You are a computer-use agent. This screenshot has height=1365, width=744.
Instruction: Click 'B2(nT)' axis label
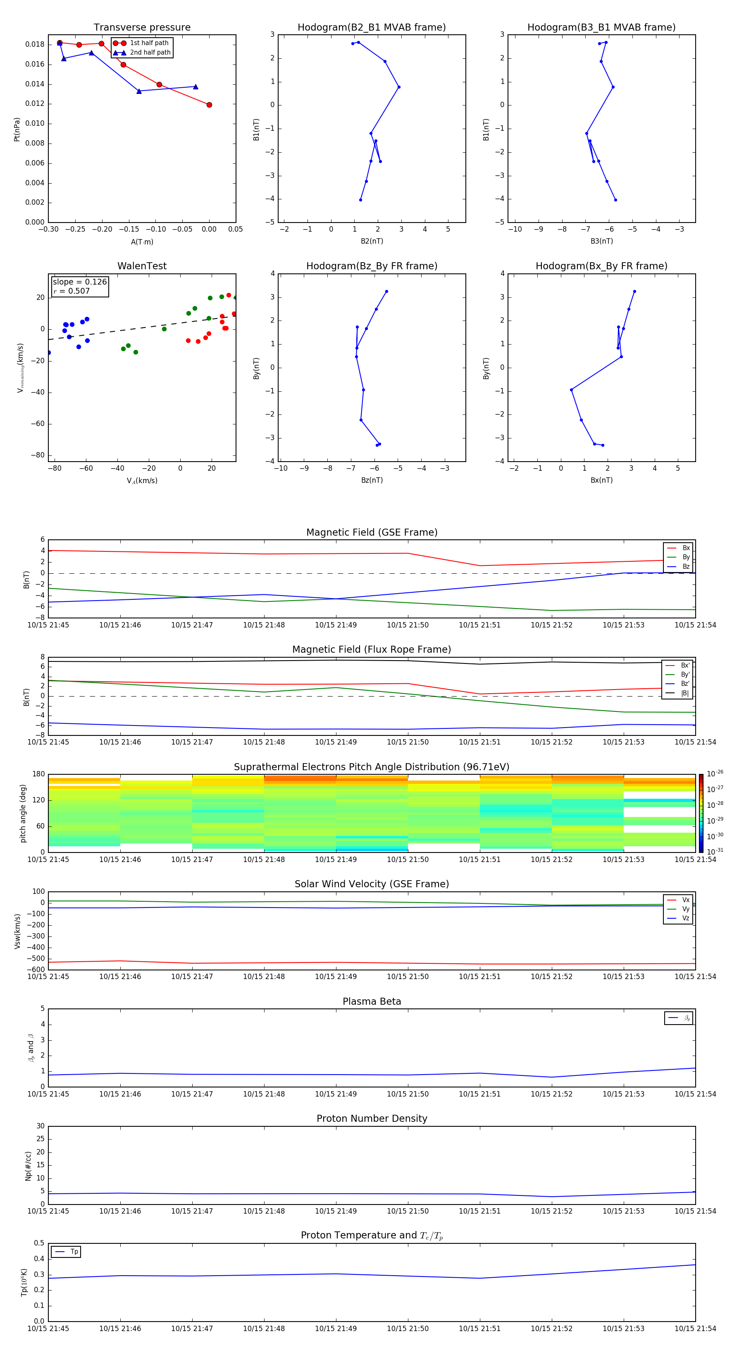(372, 241)
